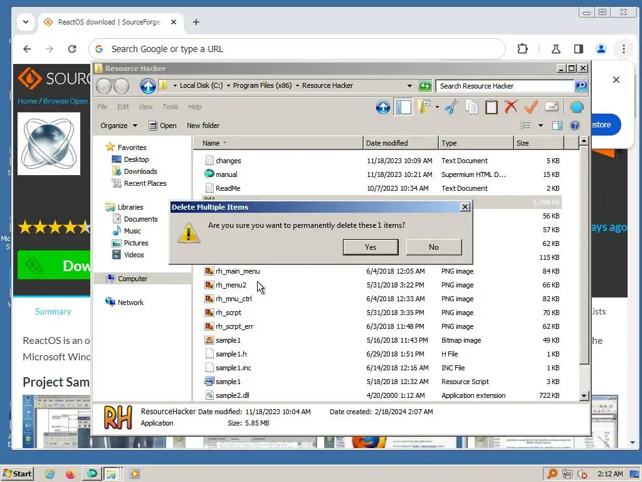Image resolution: width=642 pixels, height=482 pixels.
Task: Click the toolbar blue up-folder icon
Action: coord(383,107)
